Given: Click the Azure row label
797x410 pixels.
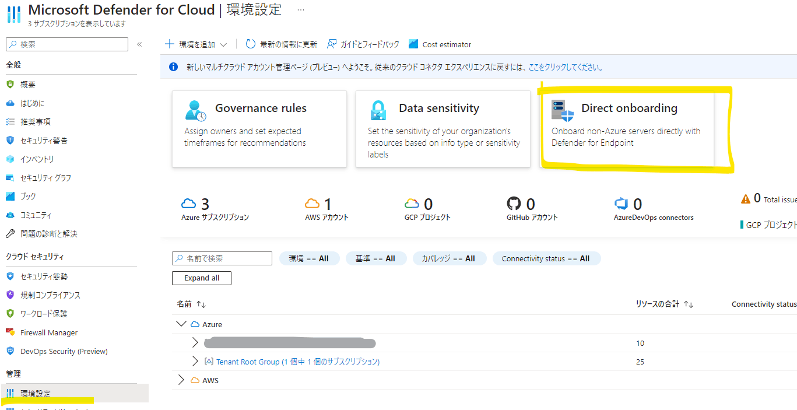Looking at the screenshot, I should [212, 324].
